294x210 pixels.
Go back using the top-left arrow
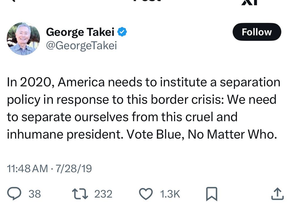click(x=12, y=1)
